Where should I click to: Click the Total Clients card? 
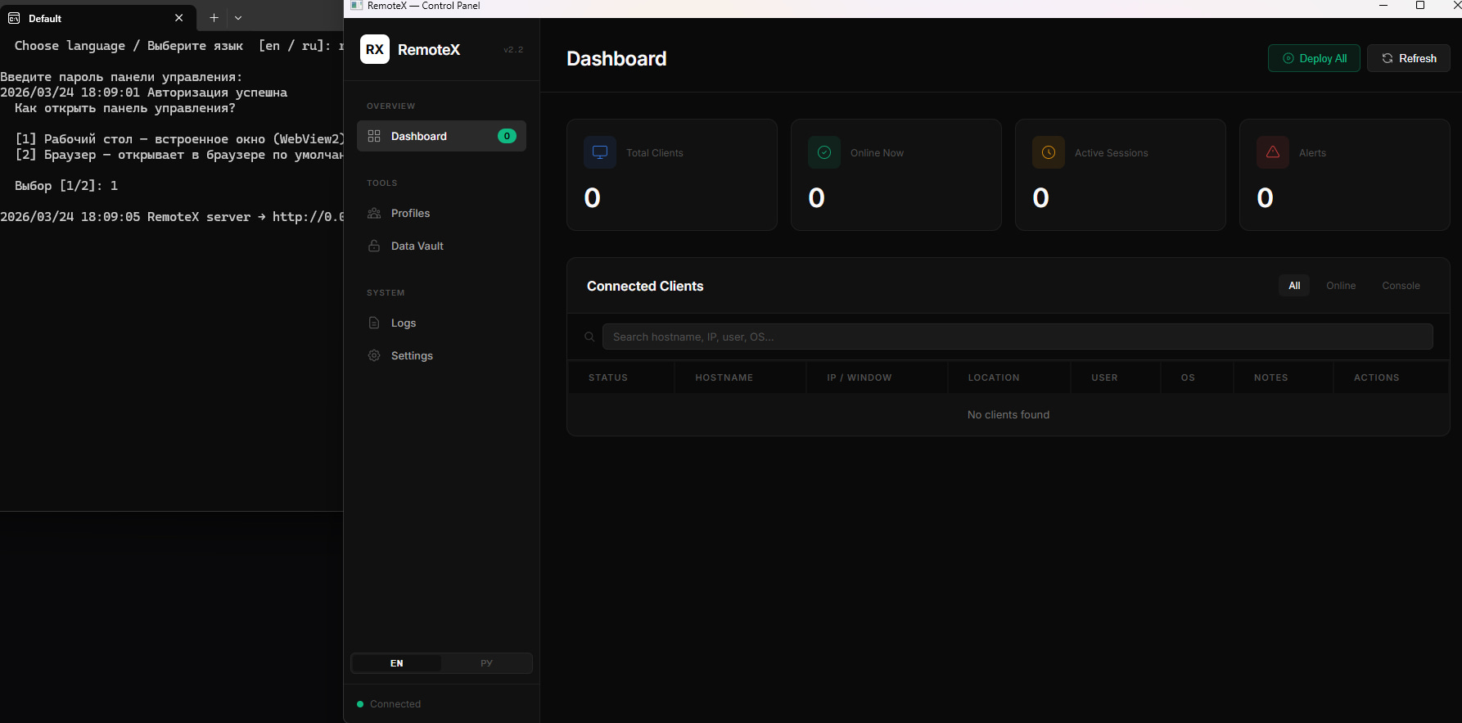[672, 174]
